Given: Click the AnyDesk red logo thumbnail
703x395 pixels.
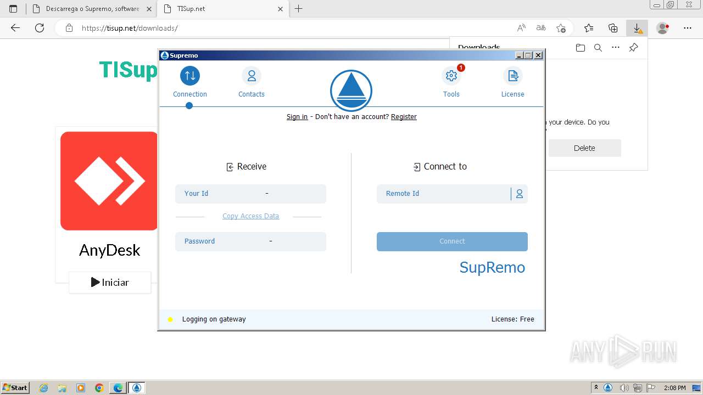Looking at the screenshot, I should pyautogui.click(x=109, y=181).
